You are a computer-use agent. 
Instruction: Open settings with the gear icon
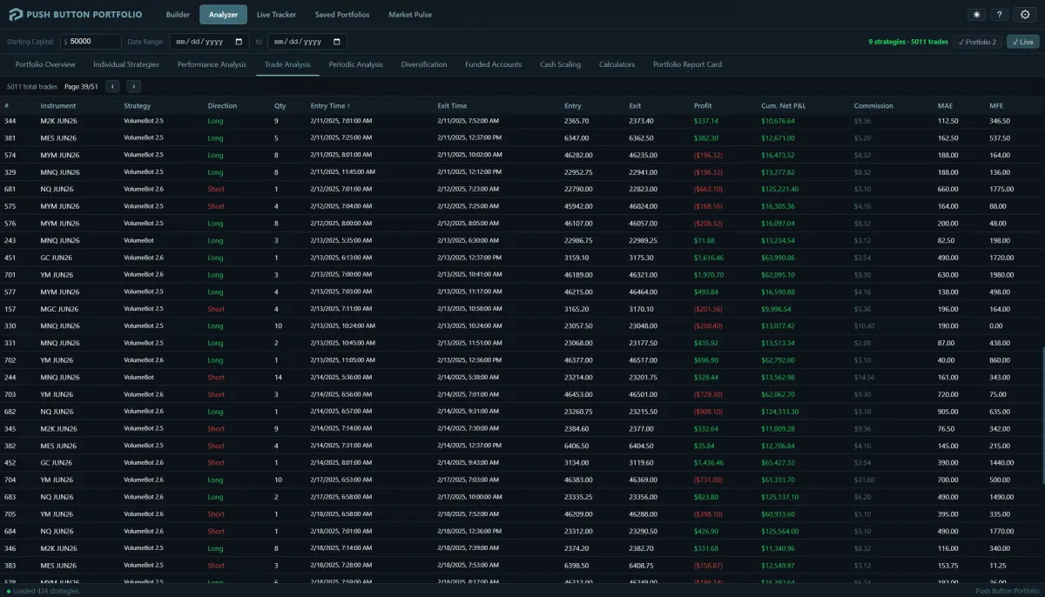coord(1024,15)
